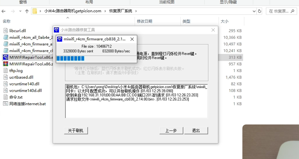Click the 退出 button

(196, 131)
